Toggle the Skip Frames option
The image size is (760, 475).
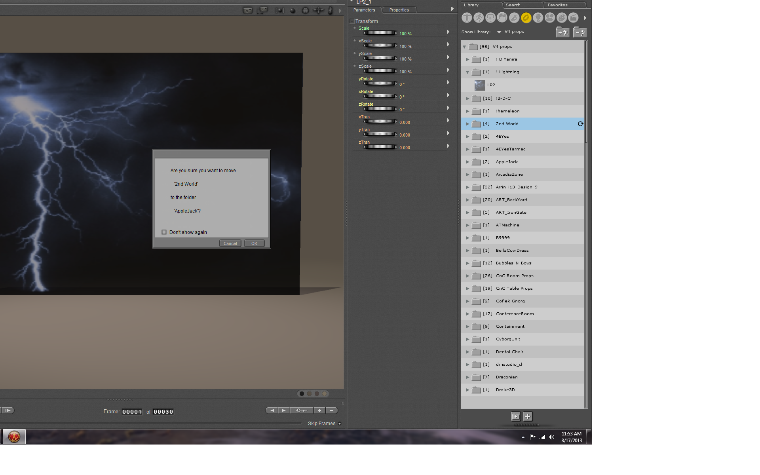340,424
